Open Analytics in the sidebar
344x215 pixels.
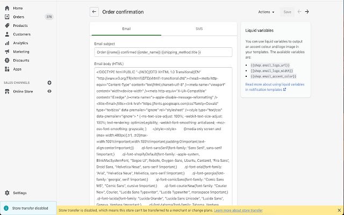[20, 43]
